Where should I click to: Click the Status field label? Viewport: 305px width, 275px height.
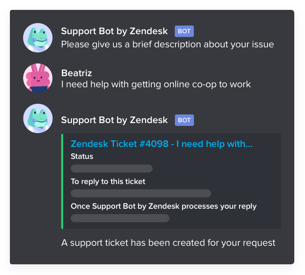(82, 156)
